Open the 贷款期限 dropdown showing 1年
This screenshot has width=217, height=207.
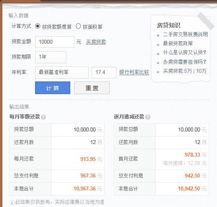click(x=51, y=57)
